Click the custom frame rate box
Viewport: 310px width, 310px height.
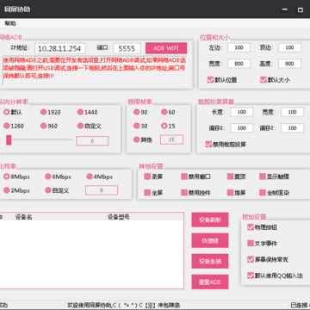pyautogui.click(x=171, y=139)
